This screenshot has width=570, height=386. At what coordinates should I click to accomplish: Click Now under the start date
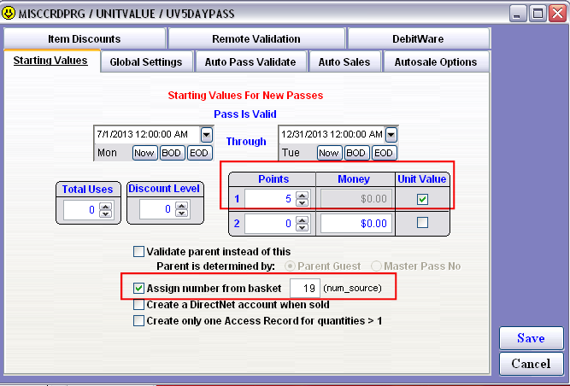tap(144, 153)
